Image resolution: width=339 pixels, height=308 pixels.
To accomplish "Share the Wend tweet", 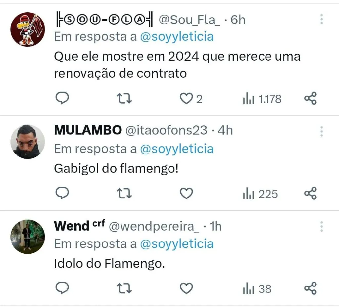I will tap(310, 289).
